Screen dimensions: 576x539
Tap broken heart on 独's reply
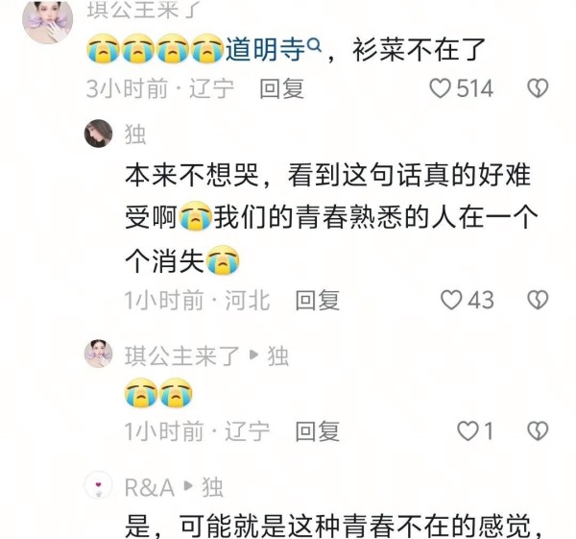(x=538, y=300)
